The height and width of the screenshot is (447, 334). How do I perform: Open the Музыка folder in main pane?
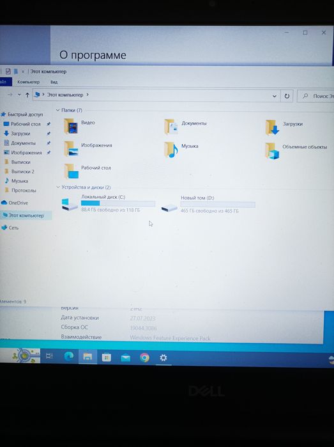181,150
